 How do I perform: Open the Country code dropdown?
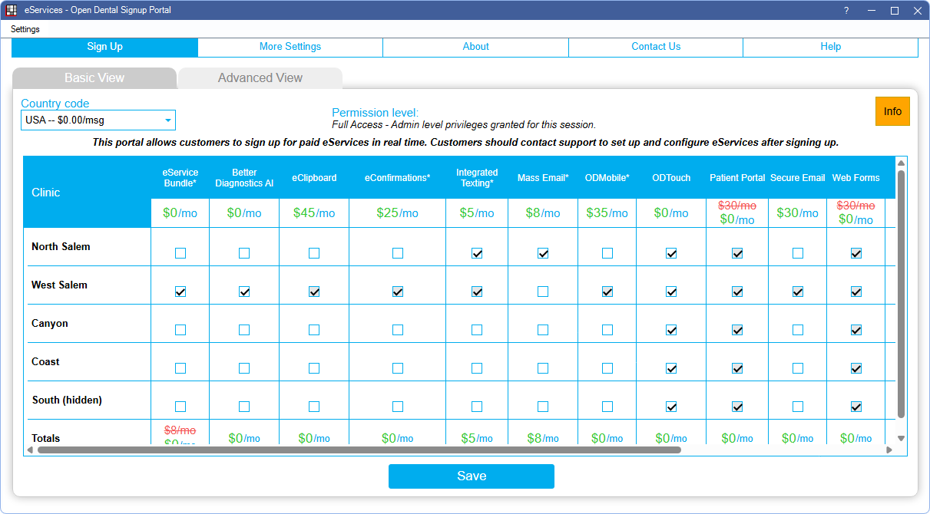coord(167,120)
